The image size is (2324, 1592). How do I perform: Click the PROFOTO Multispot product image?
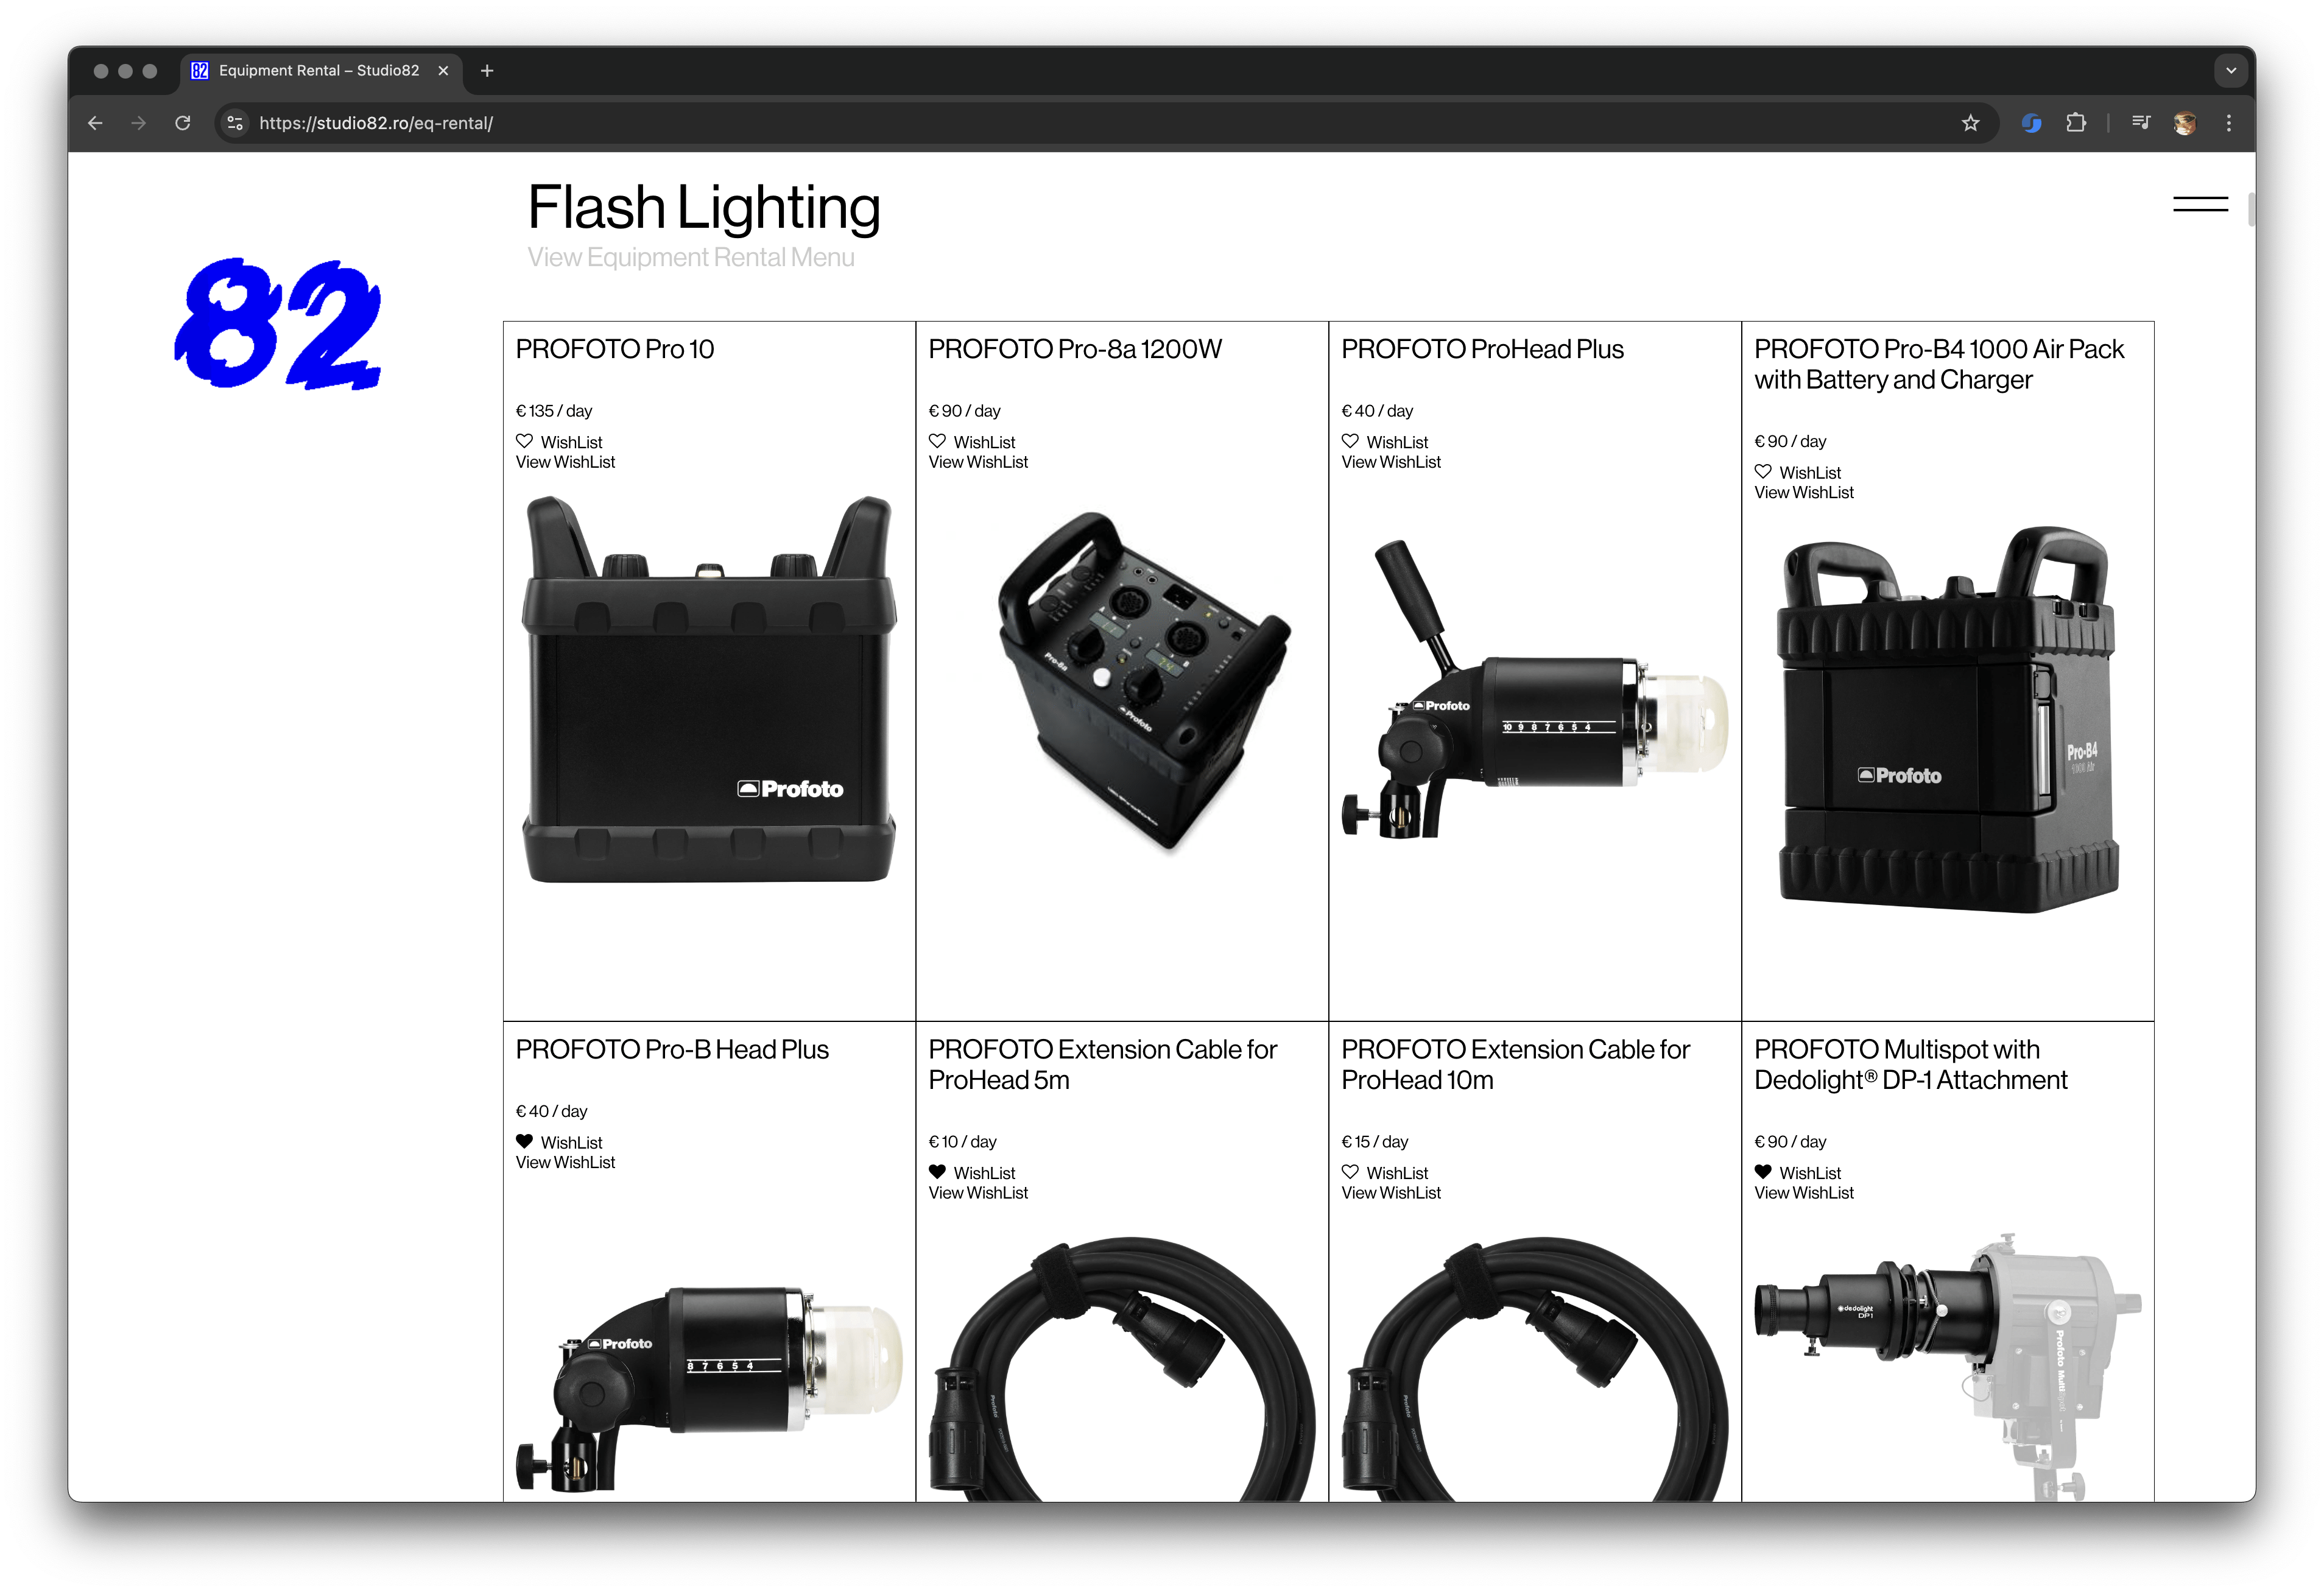click(x=1947, y=1365)
